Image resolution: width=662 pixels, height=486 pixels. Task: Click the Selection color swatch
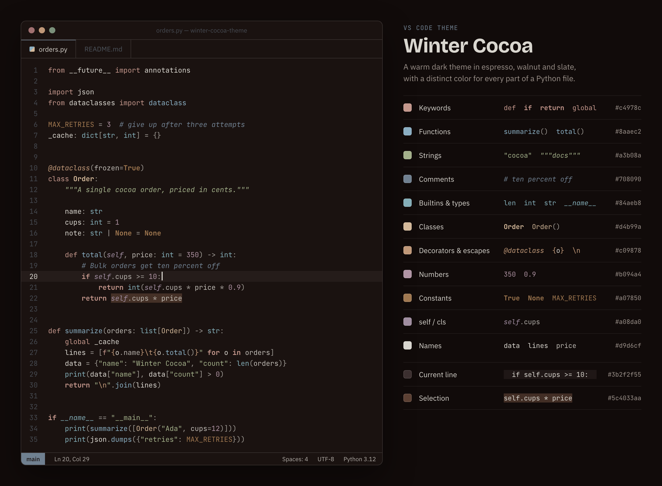[408, 398]
